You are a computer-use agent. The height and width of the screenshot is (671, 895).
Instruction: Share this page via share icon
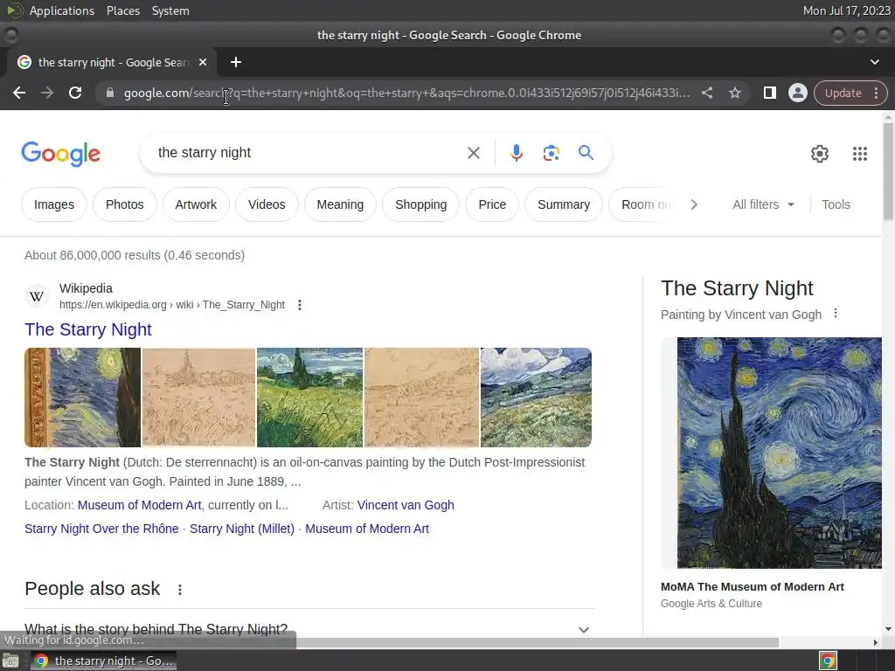click(x=706, y=93)
